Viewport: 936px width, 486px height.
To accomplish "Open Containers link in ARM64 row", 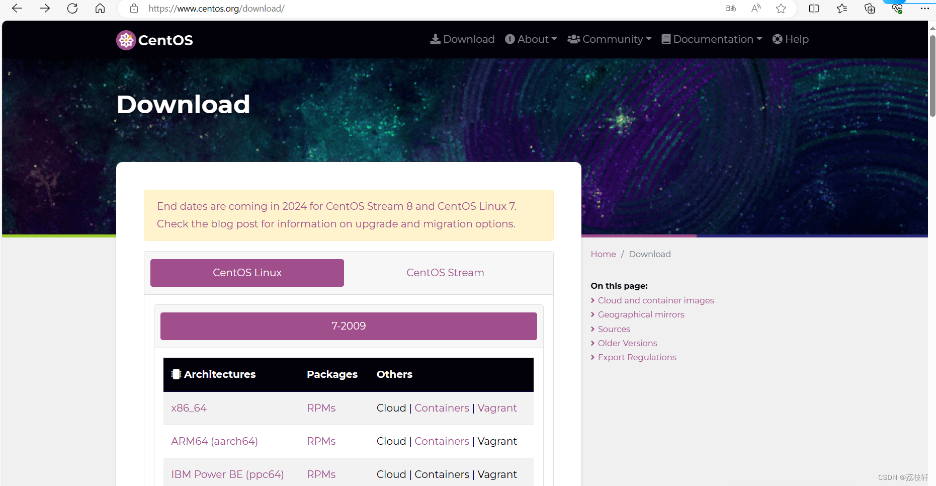I will (x=442, y=441).
